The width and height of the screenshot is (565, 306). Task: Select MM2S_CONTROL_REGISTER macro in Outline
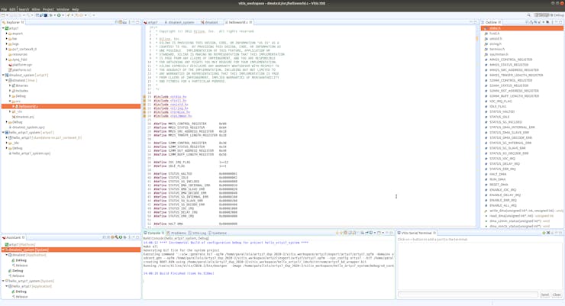click(511, 60)
